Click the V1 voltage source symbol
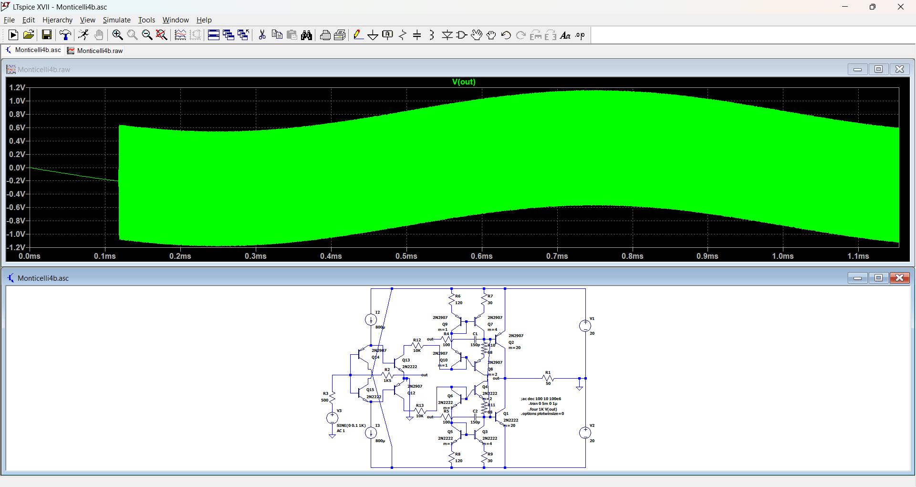The image size is (916, 487). [x=585, y=326]
